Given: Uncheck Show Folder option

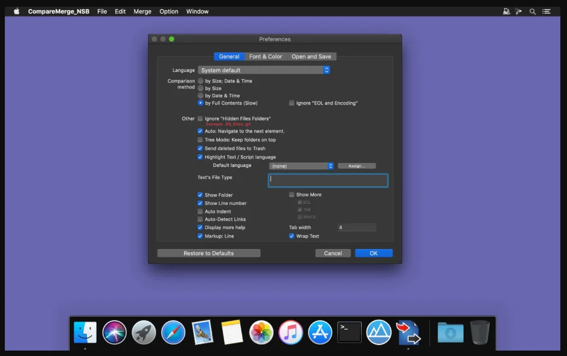Looking at the screenshot, I should pyautogui.click(x=200, y=195).
